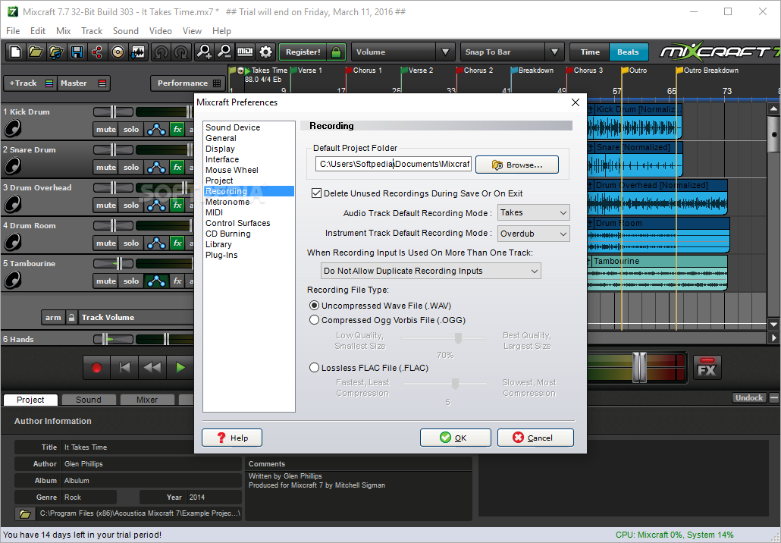
Task: Click the Snare Drum track instrument icon
Action: pos(13,166)
